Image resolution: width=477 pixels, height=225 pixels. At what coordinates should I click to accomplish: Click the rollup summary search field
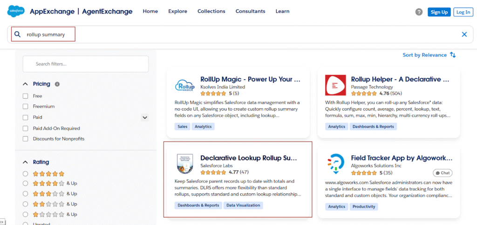coord(240,34)
